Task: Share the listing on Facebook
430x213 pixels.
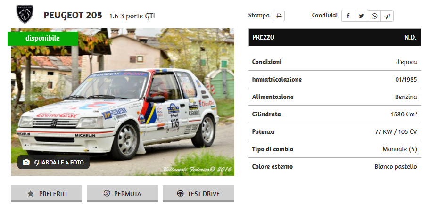Action: click(348, 16)
